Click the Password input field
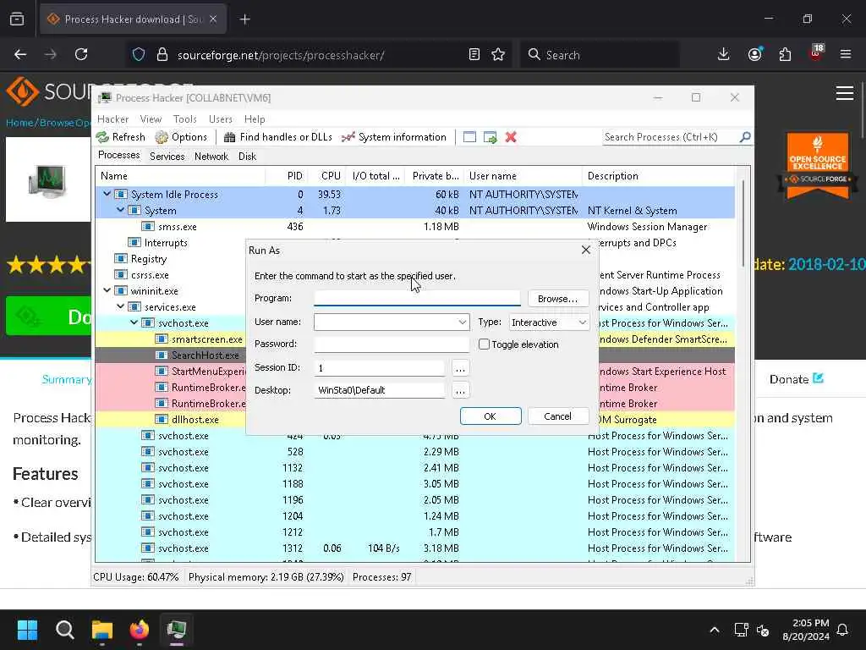 coord(392,344)
